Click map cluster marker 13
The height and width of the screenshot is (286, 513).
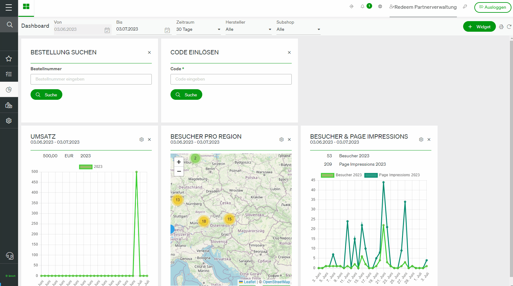click(178, 200)
